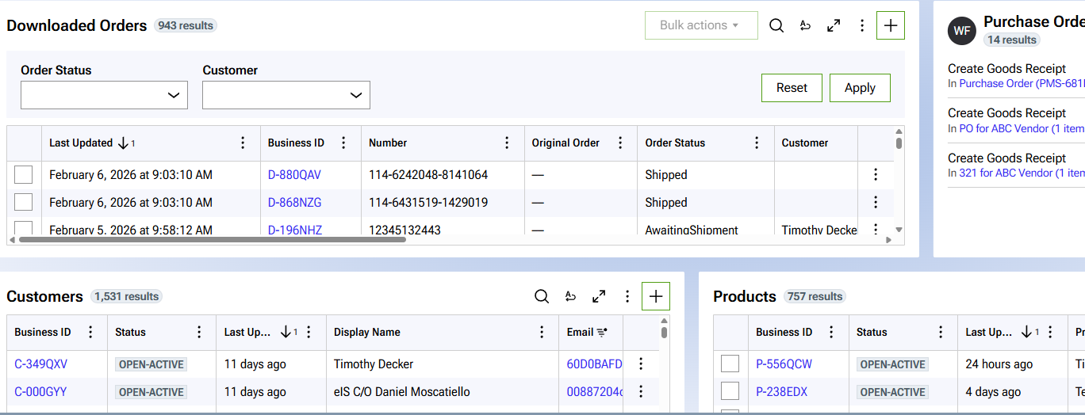
Task: Open the Downloaded Orders kebab options menu
Action: (862, 25)
